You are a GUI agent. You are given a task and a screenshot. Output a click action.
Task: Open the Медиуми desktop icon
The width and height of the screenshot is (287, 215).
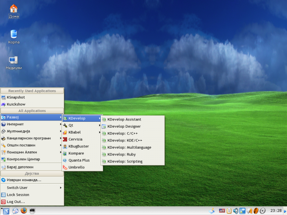(x=14, y=63)
